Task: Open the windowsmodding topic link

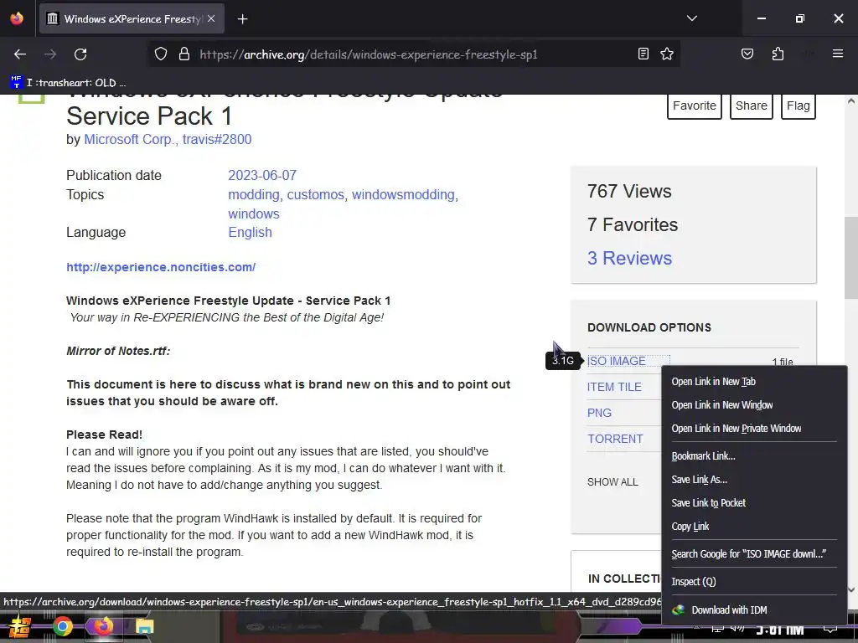Action: click(403, 194)
